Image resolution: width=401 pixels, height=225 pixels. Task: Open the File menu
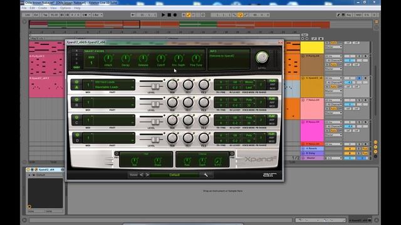pos(24,8)
